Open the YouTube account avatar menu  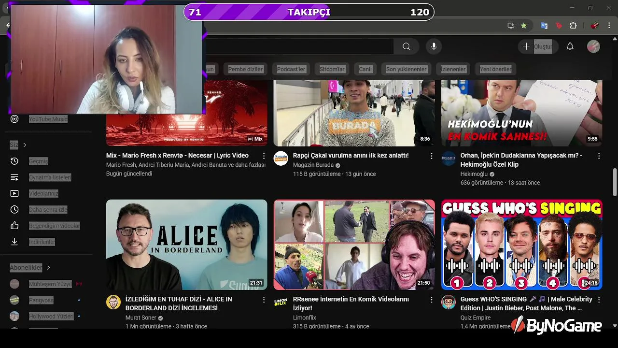593,46
